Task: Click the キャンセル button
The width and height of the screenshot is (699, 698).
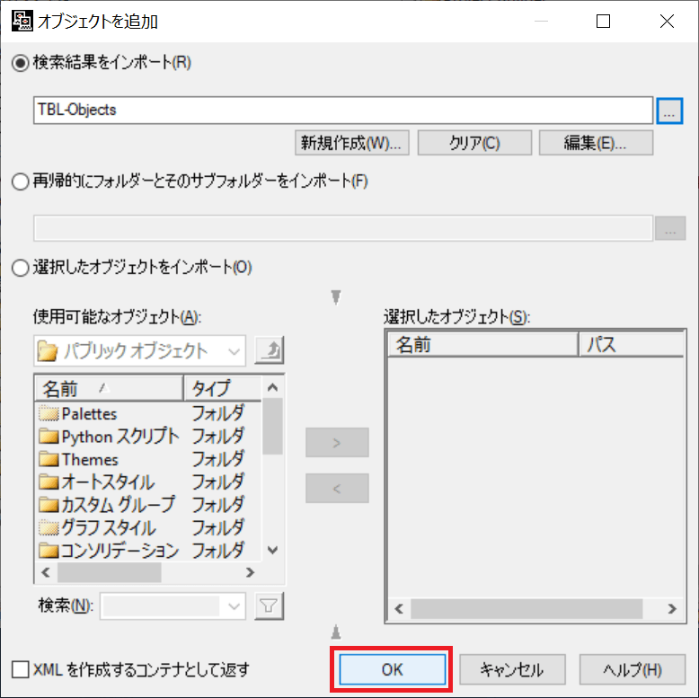Action: (512, 669)
